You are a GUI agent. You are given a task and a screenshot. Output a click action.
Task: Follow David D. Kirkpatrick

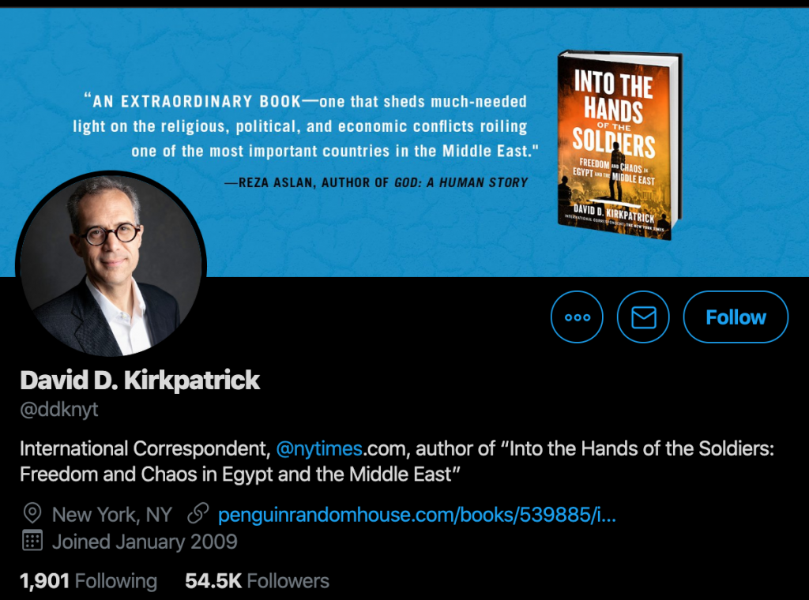(736, 317)
